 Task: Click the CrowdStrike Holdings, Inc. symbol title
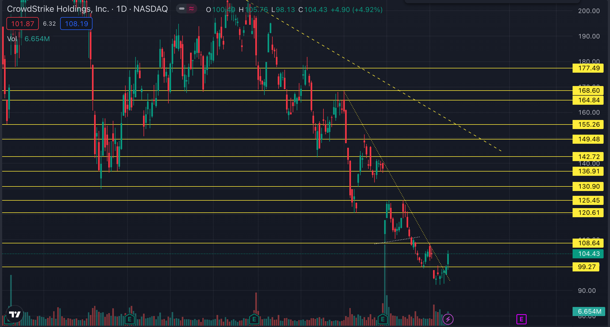(58, 9)
